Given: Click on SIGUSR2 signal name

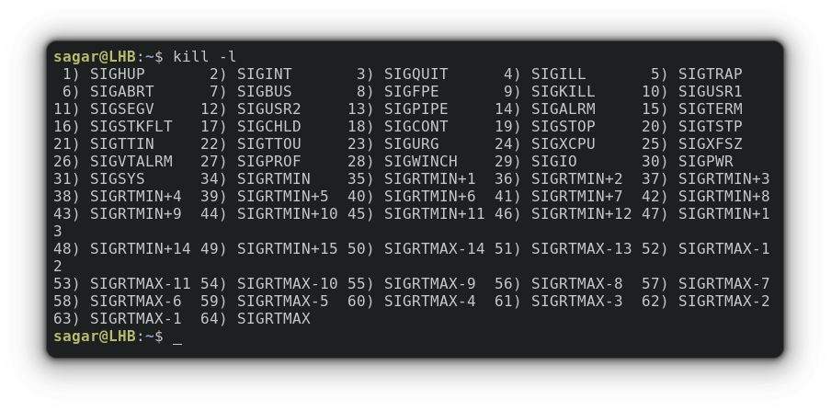Looking at the screenshot, I should pyautogui.click(x=268, y=108).
